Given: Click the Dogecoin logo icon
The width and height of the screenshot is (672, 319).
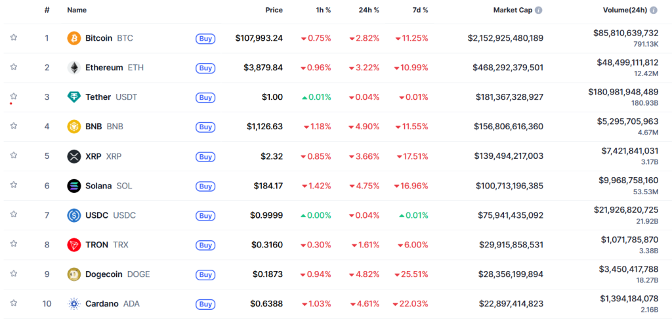Looking at the screenshot, I should 74,274.
